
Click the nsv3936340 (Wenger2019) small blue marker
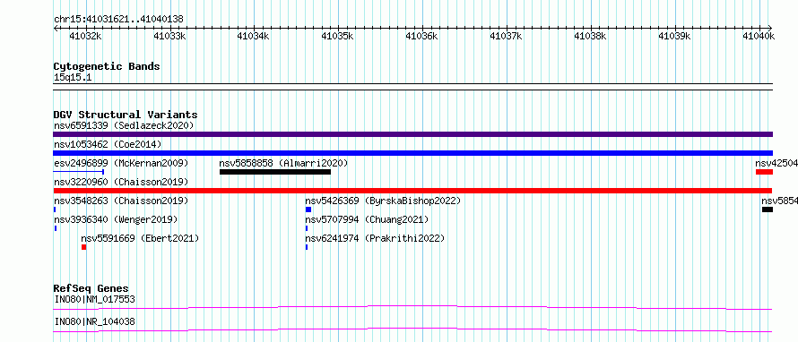tap(55, 228)
